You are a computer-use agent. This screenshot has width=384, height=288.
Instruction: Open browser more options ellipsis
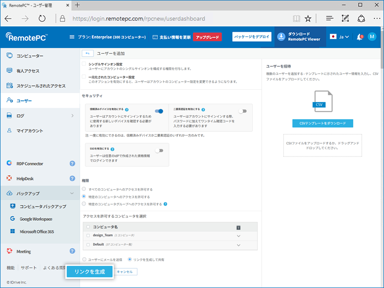click(x=377, y=19)
